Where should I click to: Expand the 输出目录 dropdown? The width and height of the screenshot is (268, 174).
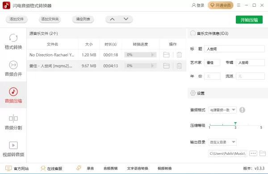222,142
